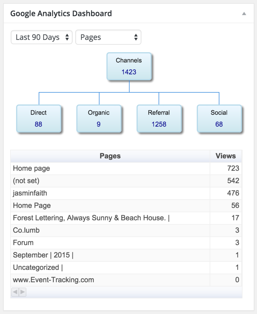This screenshot has width=257, height=314.
Task: Open the Last 90 Days dropdown
Action: (41, 37)
